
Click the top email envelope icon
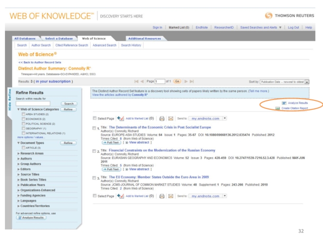click(171, 119)
